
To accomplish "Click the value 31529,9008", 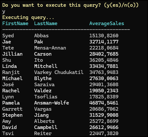I will [x=104, y=115].
